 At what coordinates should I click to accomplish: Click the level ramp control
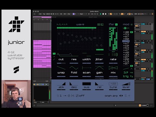tap(126, 84)
